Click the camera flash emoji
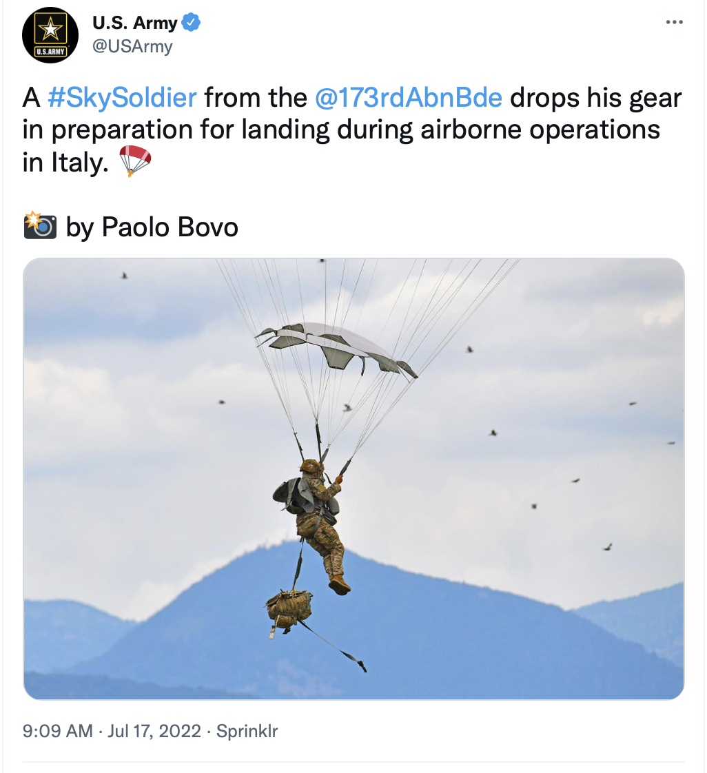 (x=40, y=226)
